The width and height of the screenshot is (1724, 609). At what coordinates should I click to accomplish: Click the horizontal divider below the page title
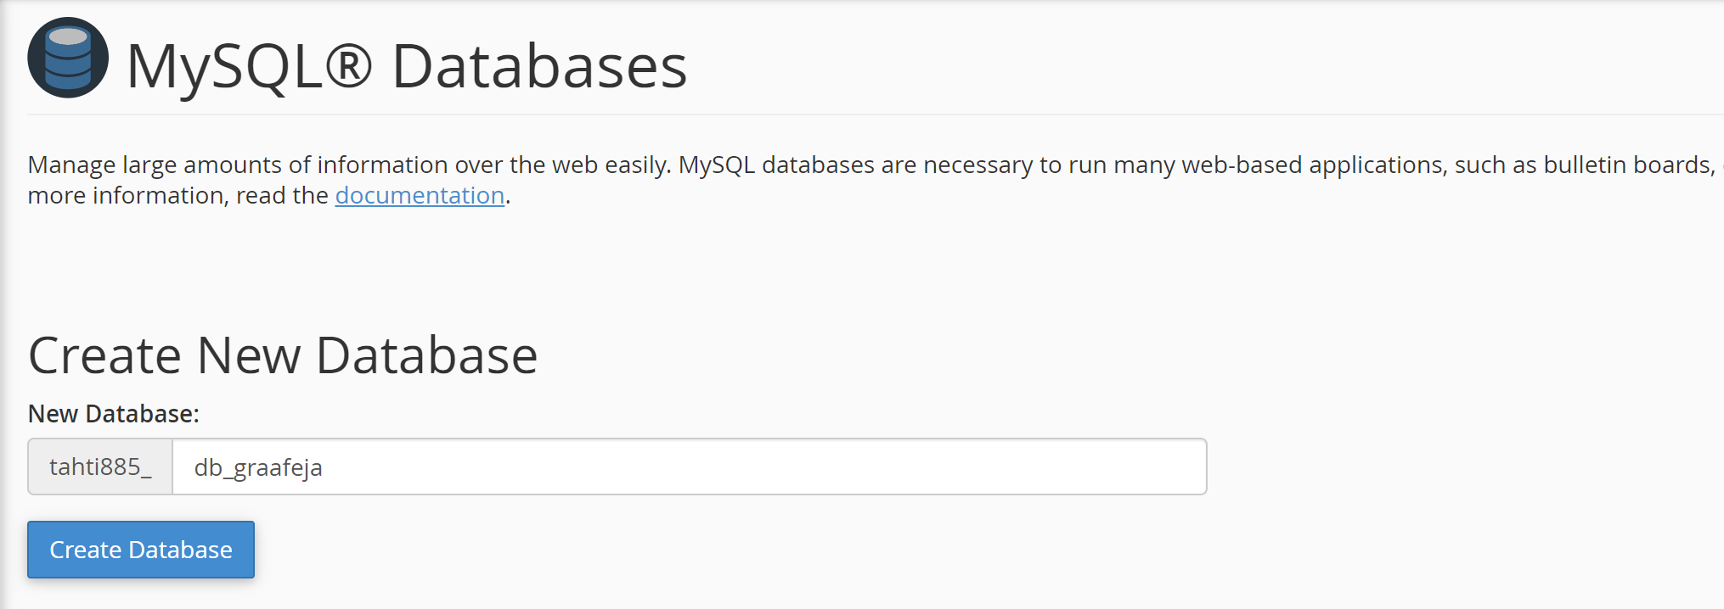coord(876,115)
